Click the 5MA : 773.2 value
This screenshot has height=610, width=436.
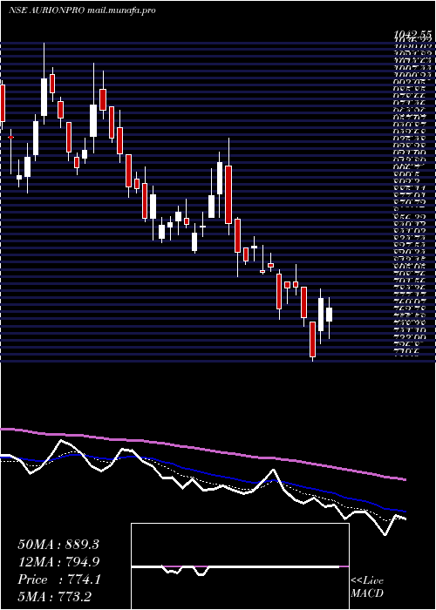coord(54,596)
